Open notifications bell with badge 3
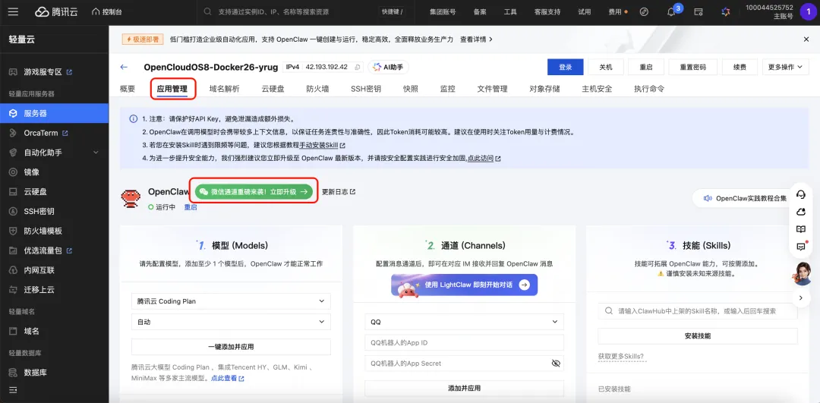820x403 pixels. (672, 11)
